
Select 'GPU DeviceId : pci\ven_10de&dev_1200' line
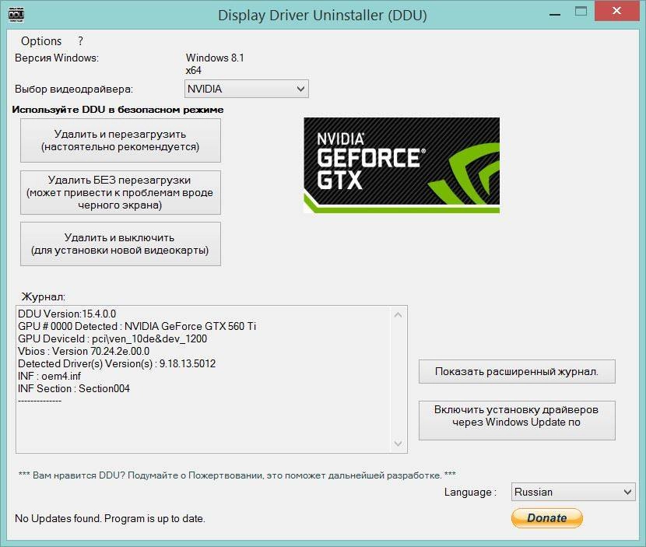(113, 338)
